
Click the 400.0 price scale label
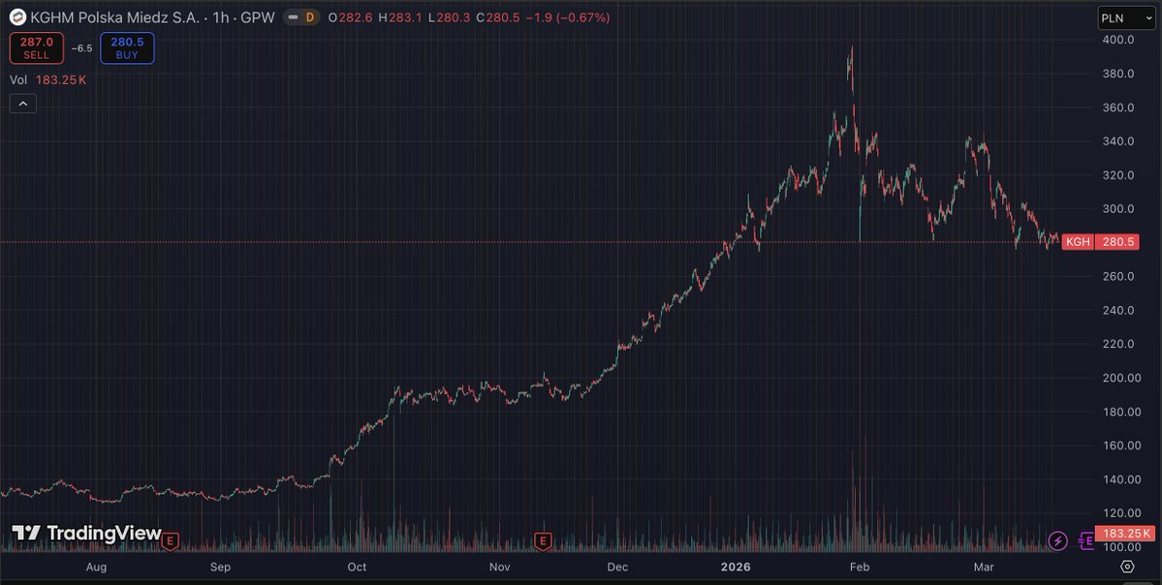click(x=1119, y=40)
